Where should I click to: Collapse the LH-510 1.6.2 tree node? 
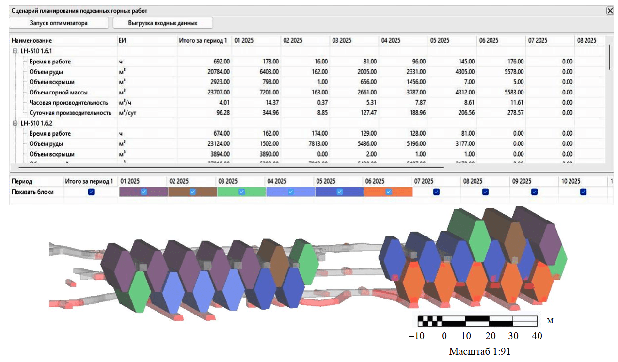coord(15,123)
